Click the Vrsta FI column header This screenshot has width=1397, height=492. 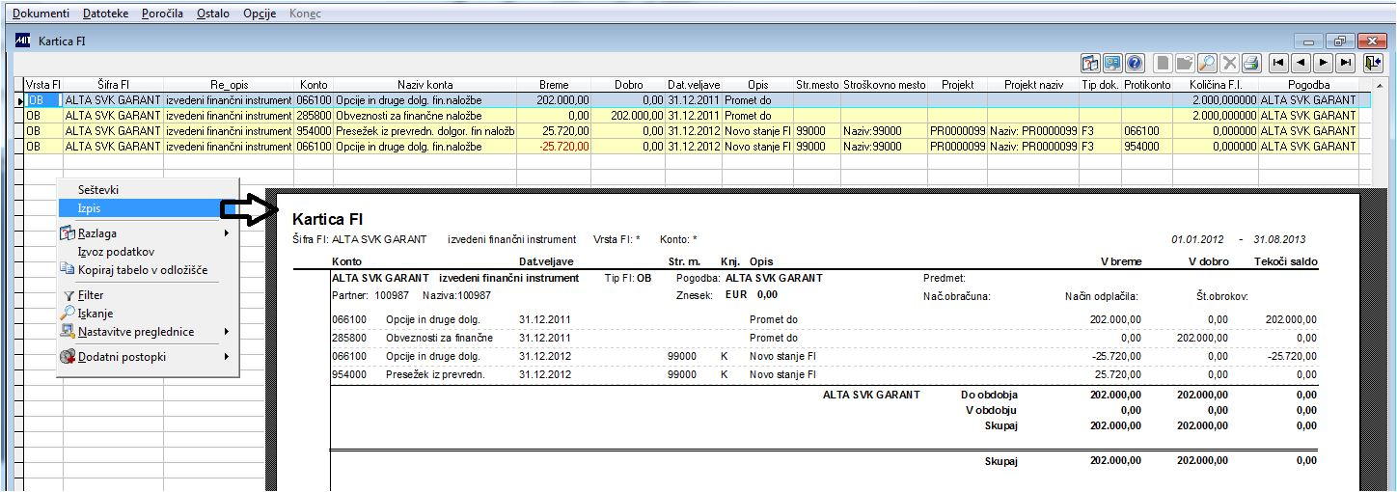click(43, 85)
